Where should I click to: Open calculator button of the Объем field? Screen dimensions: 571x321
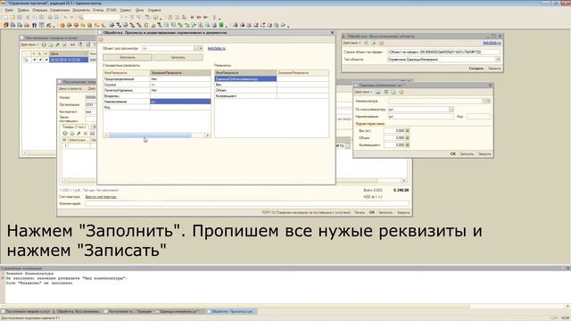[408, 138]
